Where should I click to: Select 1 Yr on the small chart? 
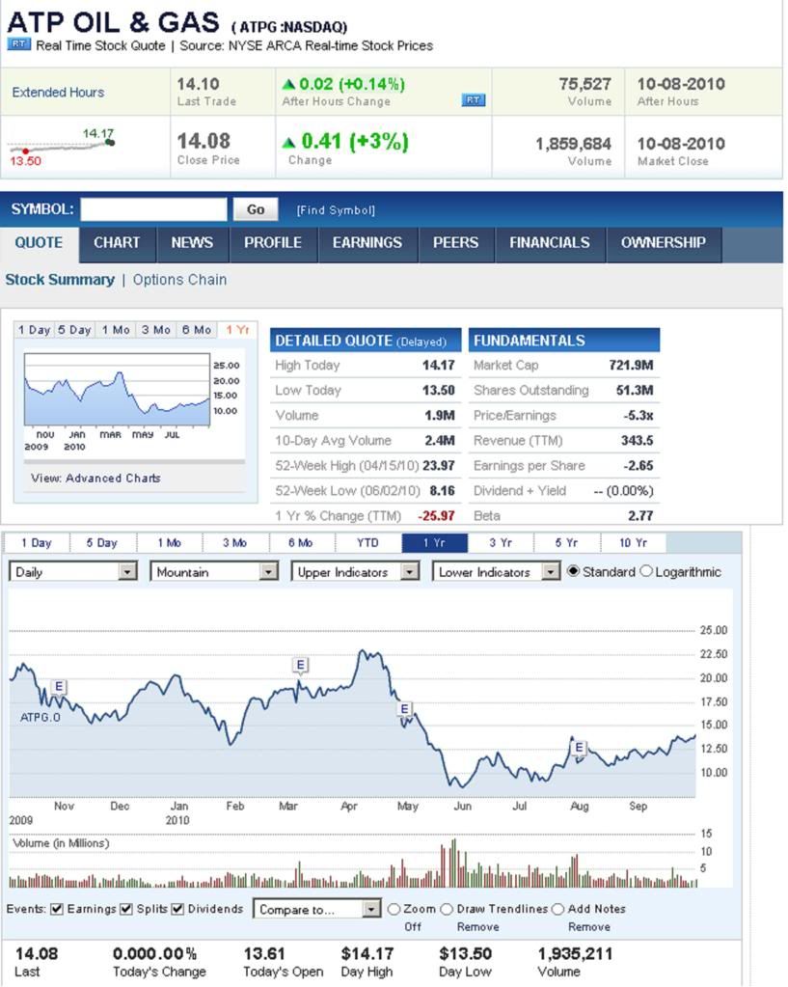pyautogui.click(x=237, y=330)
